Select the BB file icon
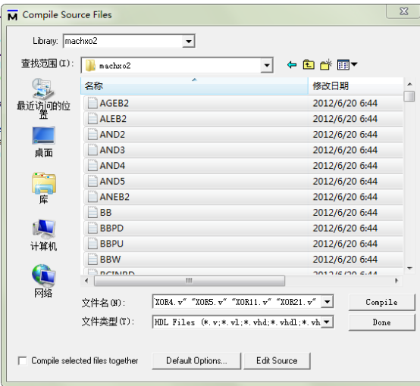The width and height of the screenshot is (420, 386). 92,213
